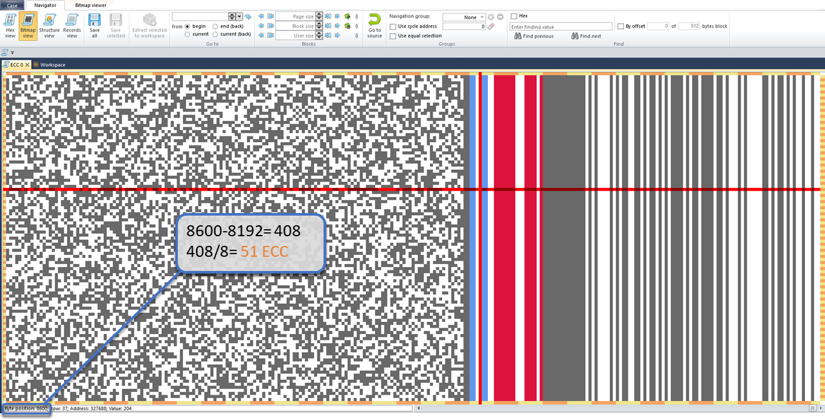
Task: Tick the Hex checkbox in Find
Action: (513, 16)
